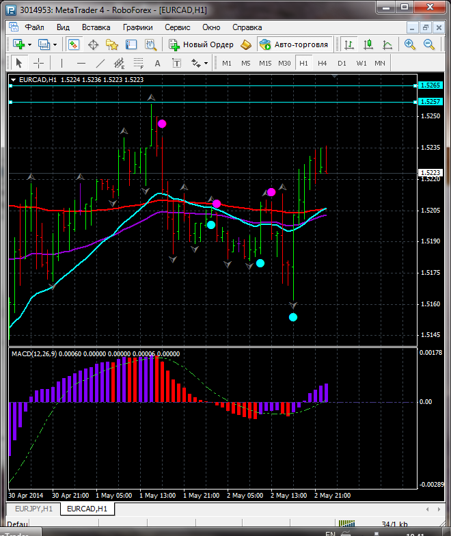Open the Market Watch window icon
The width and height of the screenshot is (451, 536).
pos(74,44)
